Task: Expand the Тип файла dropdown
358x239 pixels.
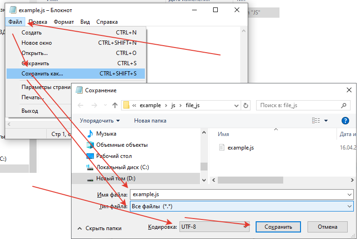Action: coord(241,206)
